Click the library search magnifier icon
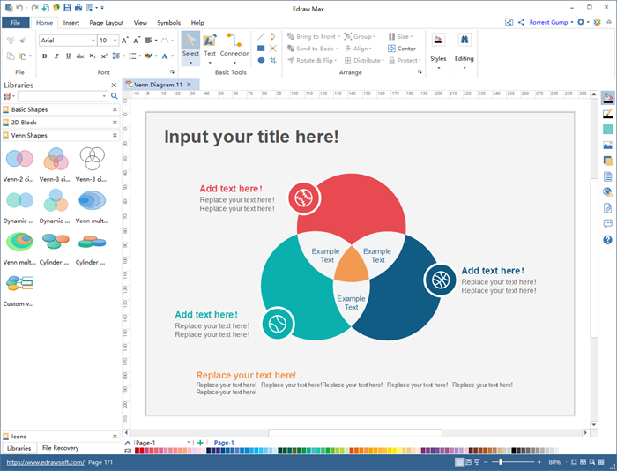Viewport: 617px width, 471px height. point(114,96)
